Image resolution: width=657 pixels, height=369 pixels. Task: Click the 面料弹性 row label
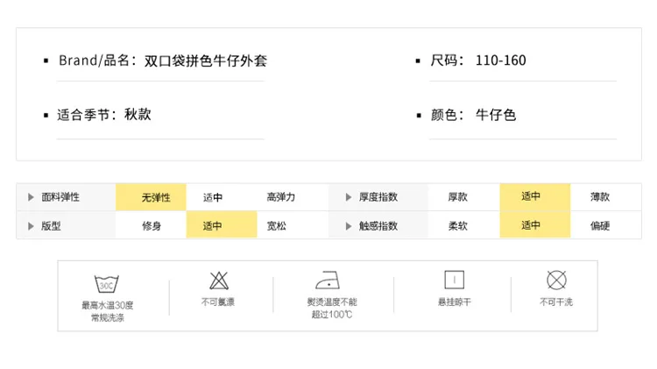[x=60, y=197]
